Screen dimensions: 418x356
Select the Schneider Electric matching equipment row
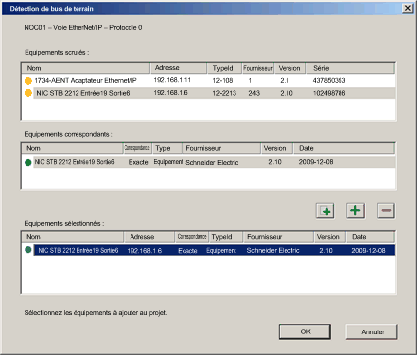coord(208,162)
